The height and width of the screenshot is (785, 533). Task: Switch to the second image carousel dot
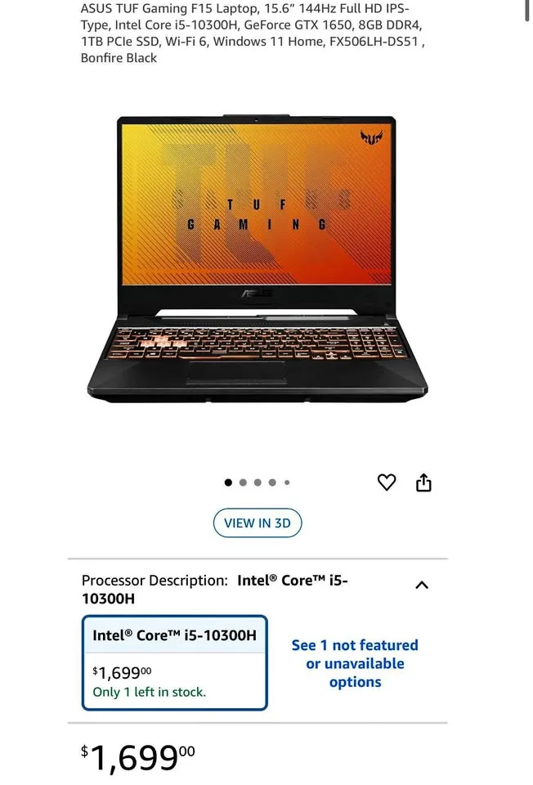point(244,482)
